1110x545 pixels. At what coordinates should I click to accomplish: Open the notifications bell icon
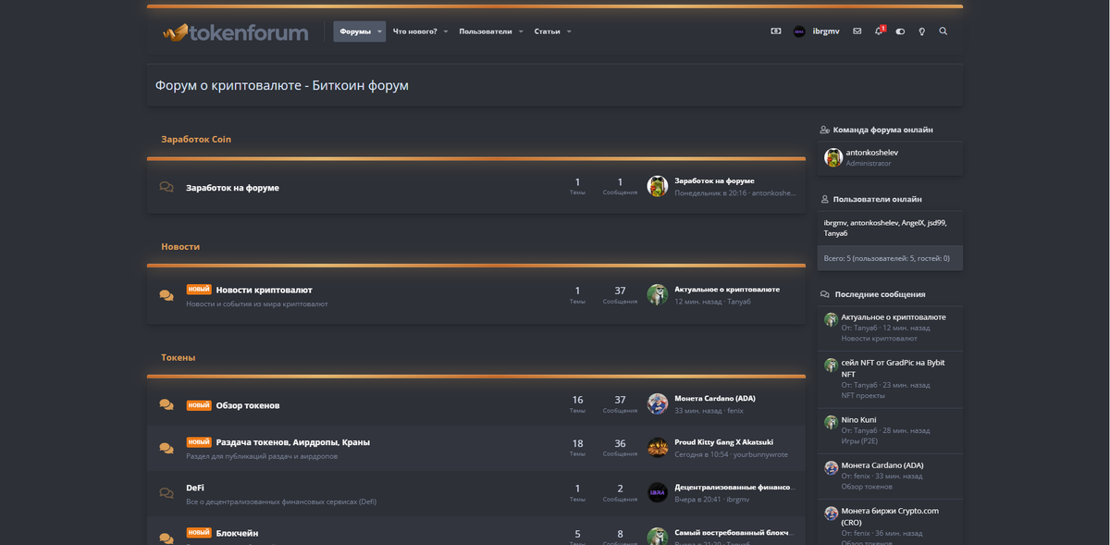879,31
